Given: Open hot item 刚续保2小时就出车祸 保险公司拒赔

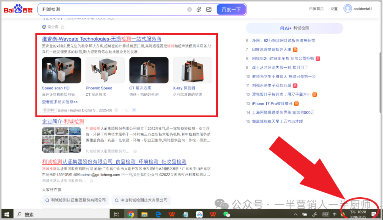Looking at the screenshot, I should pos(283,59).
